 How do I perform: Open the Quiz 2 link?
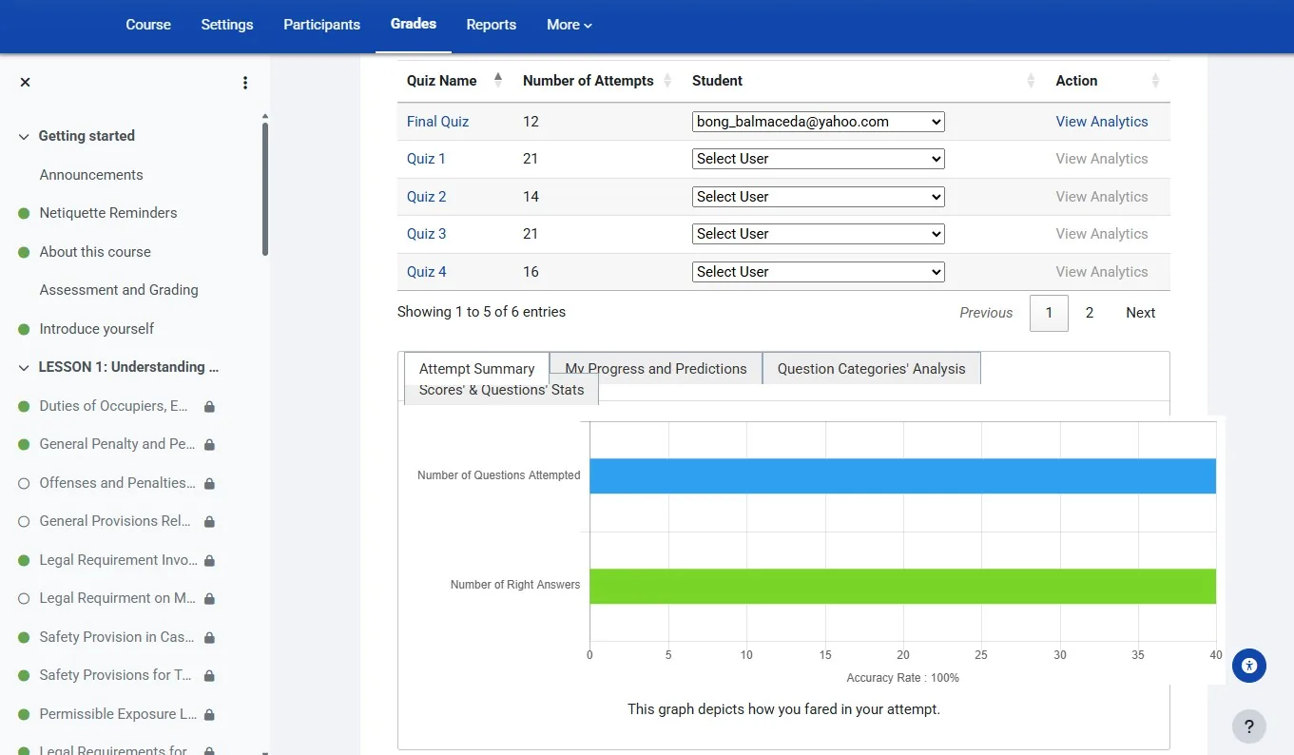(x=426, y=196)
